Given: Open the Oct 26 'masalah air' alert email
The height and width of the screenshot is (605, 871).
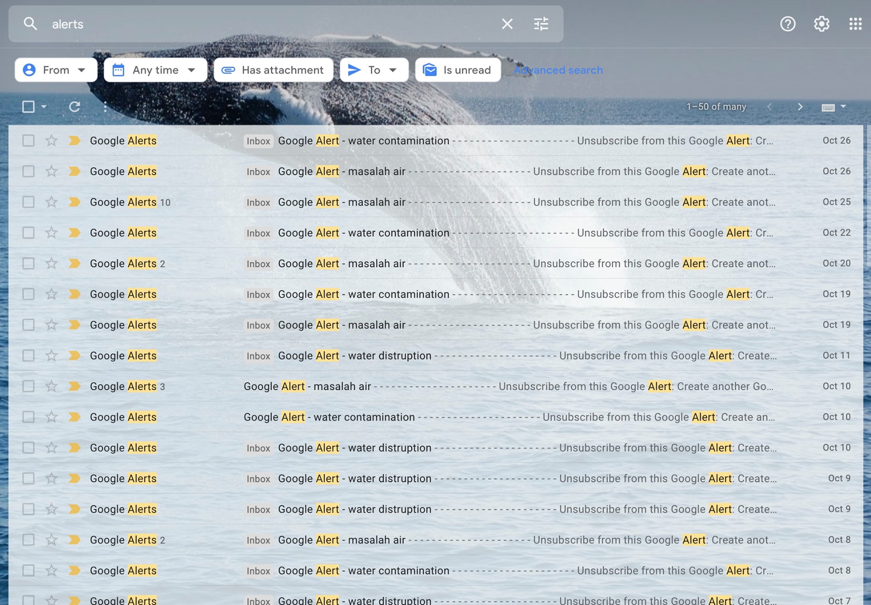Looking at the screenshot, I should [435, 171].
